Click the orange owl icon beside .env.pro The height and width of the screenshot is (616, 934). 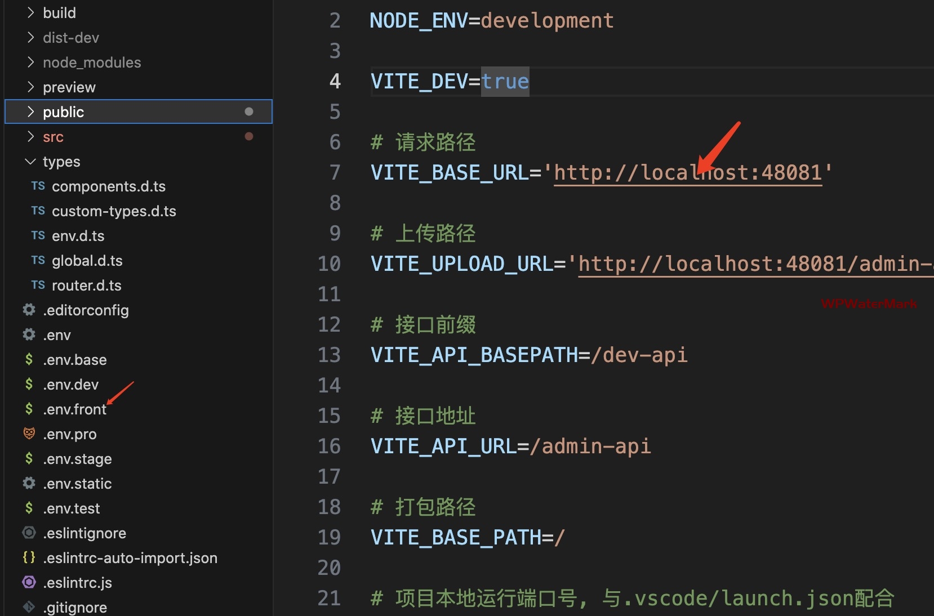click(29, 434)
